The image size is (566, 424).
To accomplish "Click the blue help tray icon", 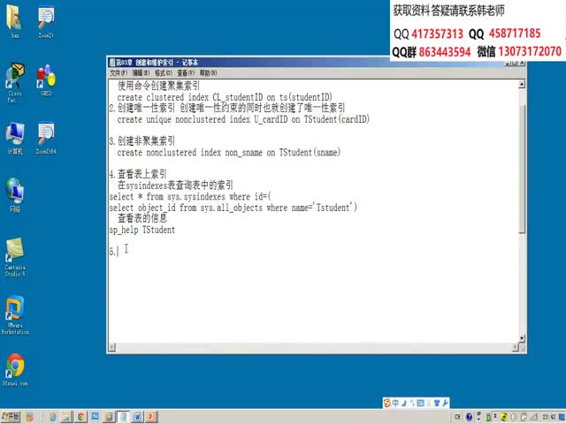I will [469, 417].
